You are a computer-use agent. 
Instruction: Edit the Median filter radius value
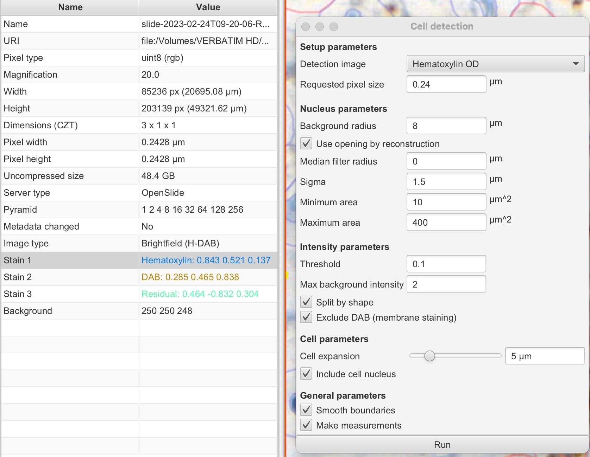446,161
